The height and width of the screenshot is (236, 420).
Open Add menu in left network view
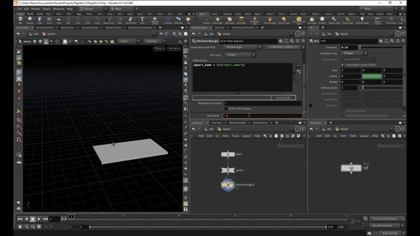[x=201, y=136]
